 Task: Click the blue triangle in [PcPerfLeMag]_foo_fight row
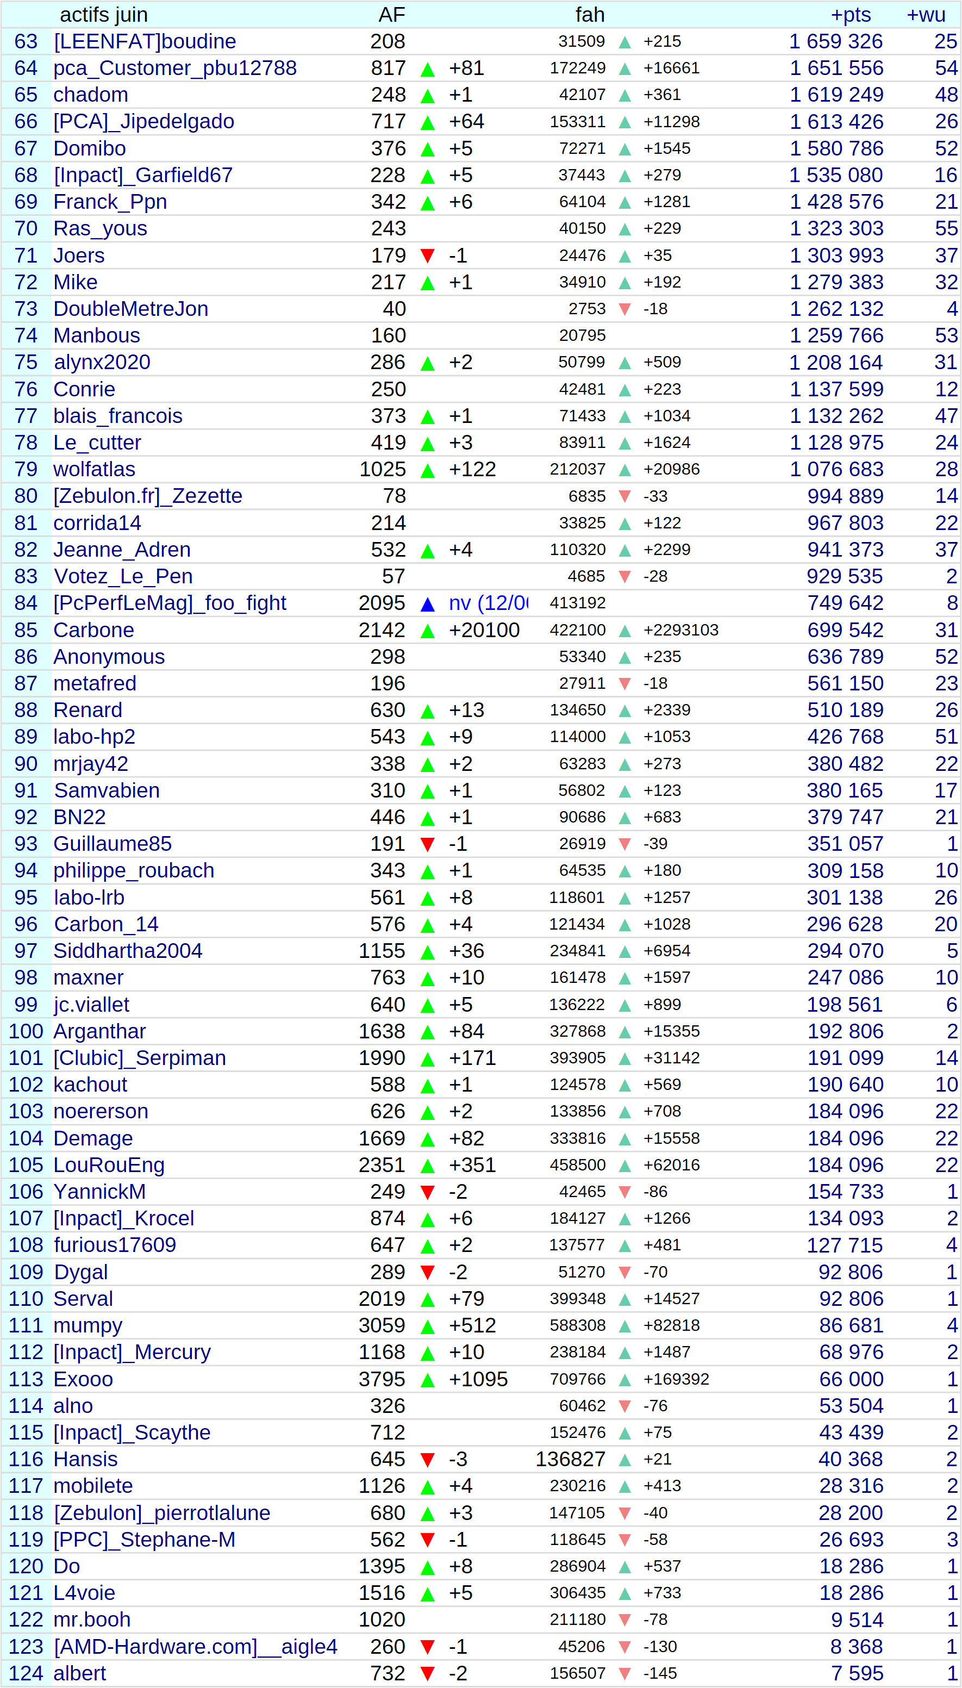pyautogui.click(x=428, y=604)
